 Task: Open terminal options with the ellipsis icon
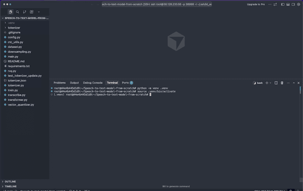(288, 83)
